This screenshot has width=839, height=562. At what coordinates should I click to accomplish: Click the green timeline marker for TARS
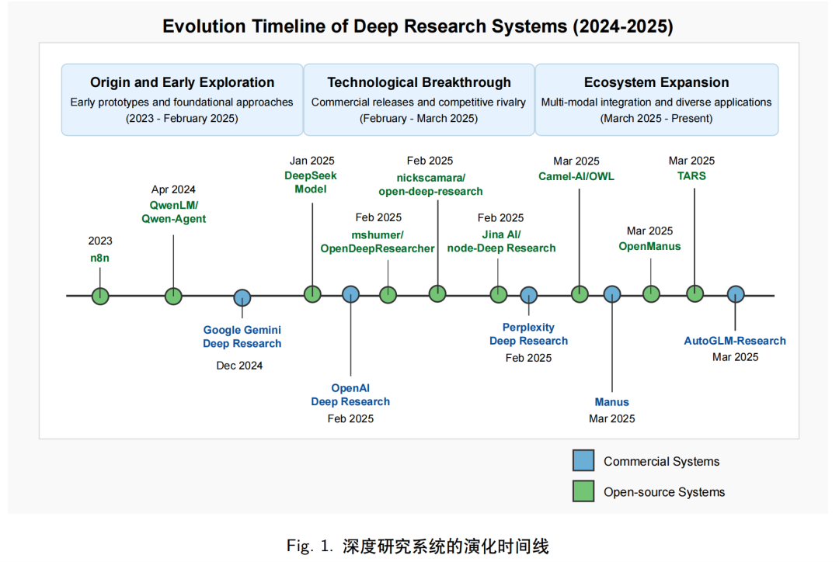[695, 293]
